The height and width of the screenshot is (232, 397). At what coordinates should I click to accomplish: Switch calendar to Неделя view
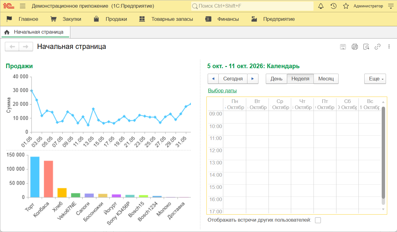coord(300,79)
